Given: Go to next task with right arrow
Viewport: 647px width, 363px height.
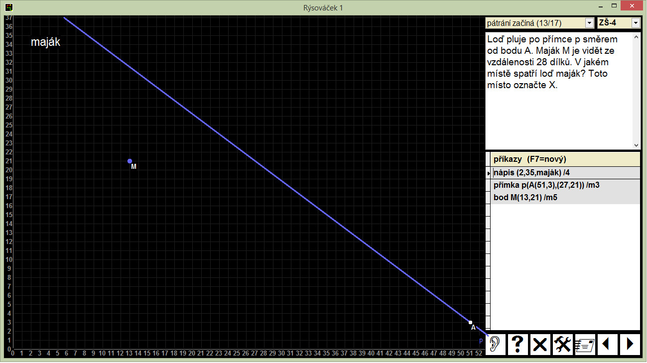Looking at the screenshot, I should pyautogui.click(x=630, y=344).
